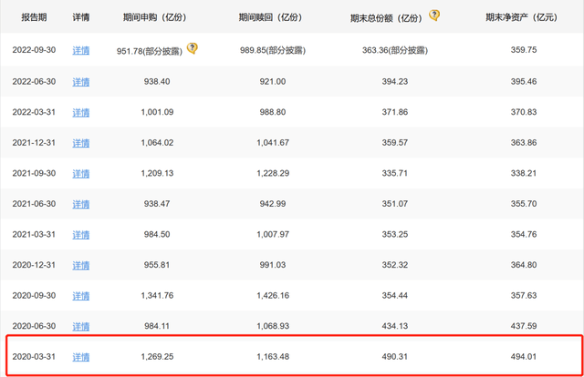Screen dimensions: 584x377
Task: Click the help icon beside 期末总份额 header
Action: tap(434, 15)
